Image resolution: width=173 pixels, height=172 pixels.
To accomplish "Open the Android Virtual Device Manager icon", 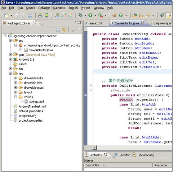I will tap(47, 15).
